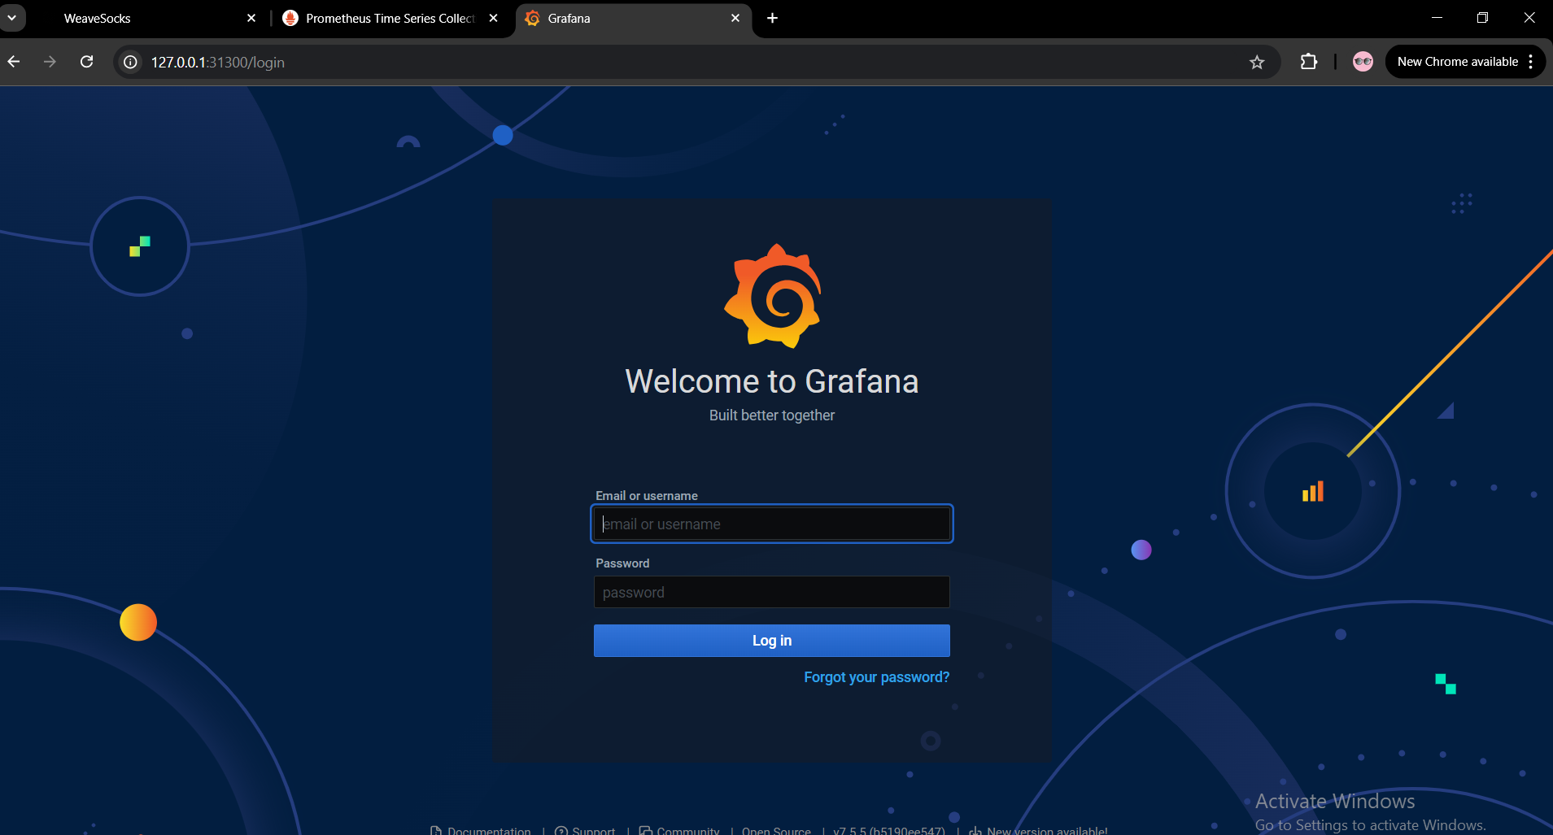Open the Community footer link

(x=679, y=830)
